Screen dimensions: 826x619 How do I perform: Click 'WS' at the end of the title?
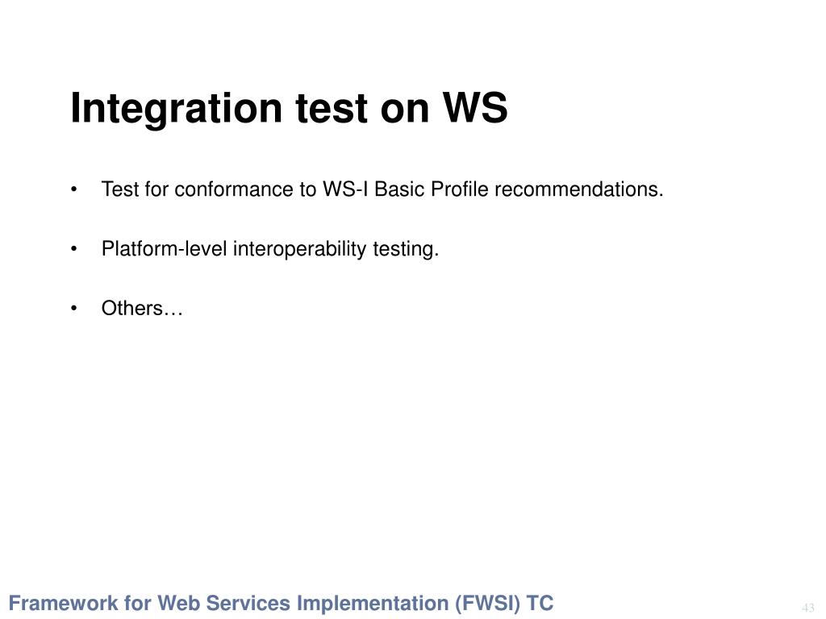pos(474,107)
